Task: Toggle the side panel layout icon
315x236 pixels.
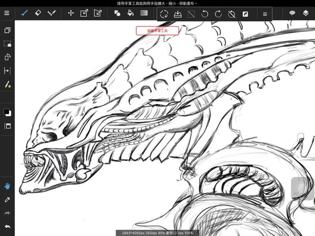Action: coord(7,126)
